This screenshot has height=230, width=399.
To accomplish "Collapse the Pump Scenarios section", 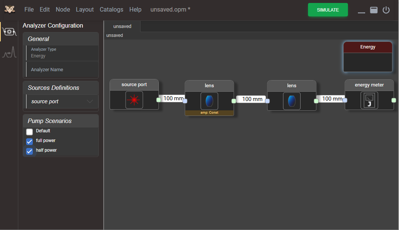I will click(61, 121).
